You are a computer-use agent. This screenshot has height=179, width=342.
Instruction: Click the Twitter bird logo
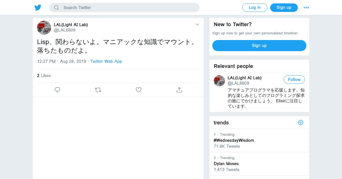(38, 8)
